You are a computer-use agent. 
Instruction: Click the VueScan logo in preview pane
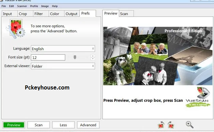(198, 97)
